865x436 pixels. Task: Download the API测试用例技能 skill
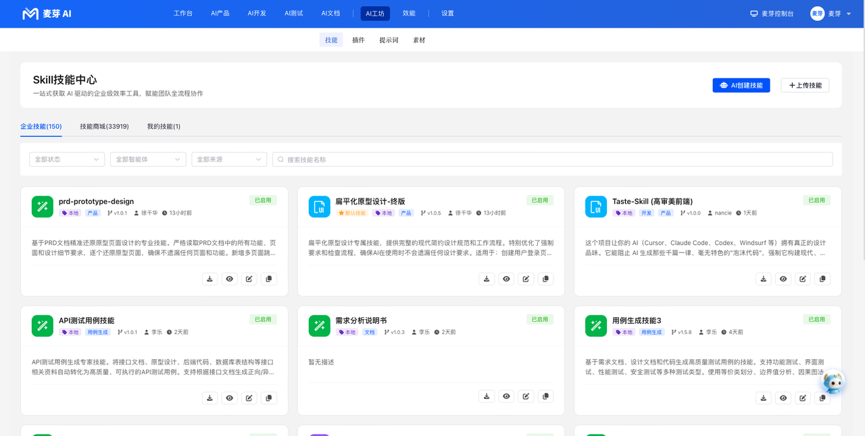click(x=209, y=398)
